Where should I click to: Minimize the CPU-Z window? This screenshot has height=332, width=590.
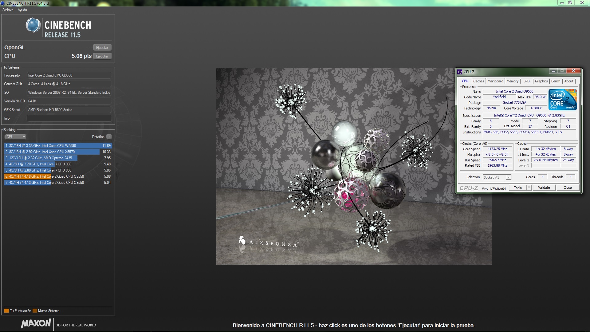554,71
